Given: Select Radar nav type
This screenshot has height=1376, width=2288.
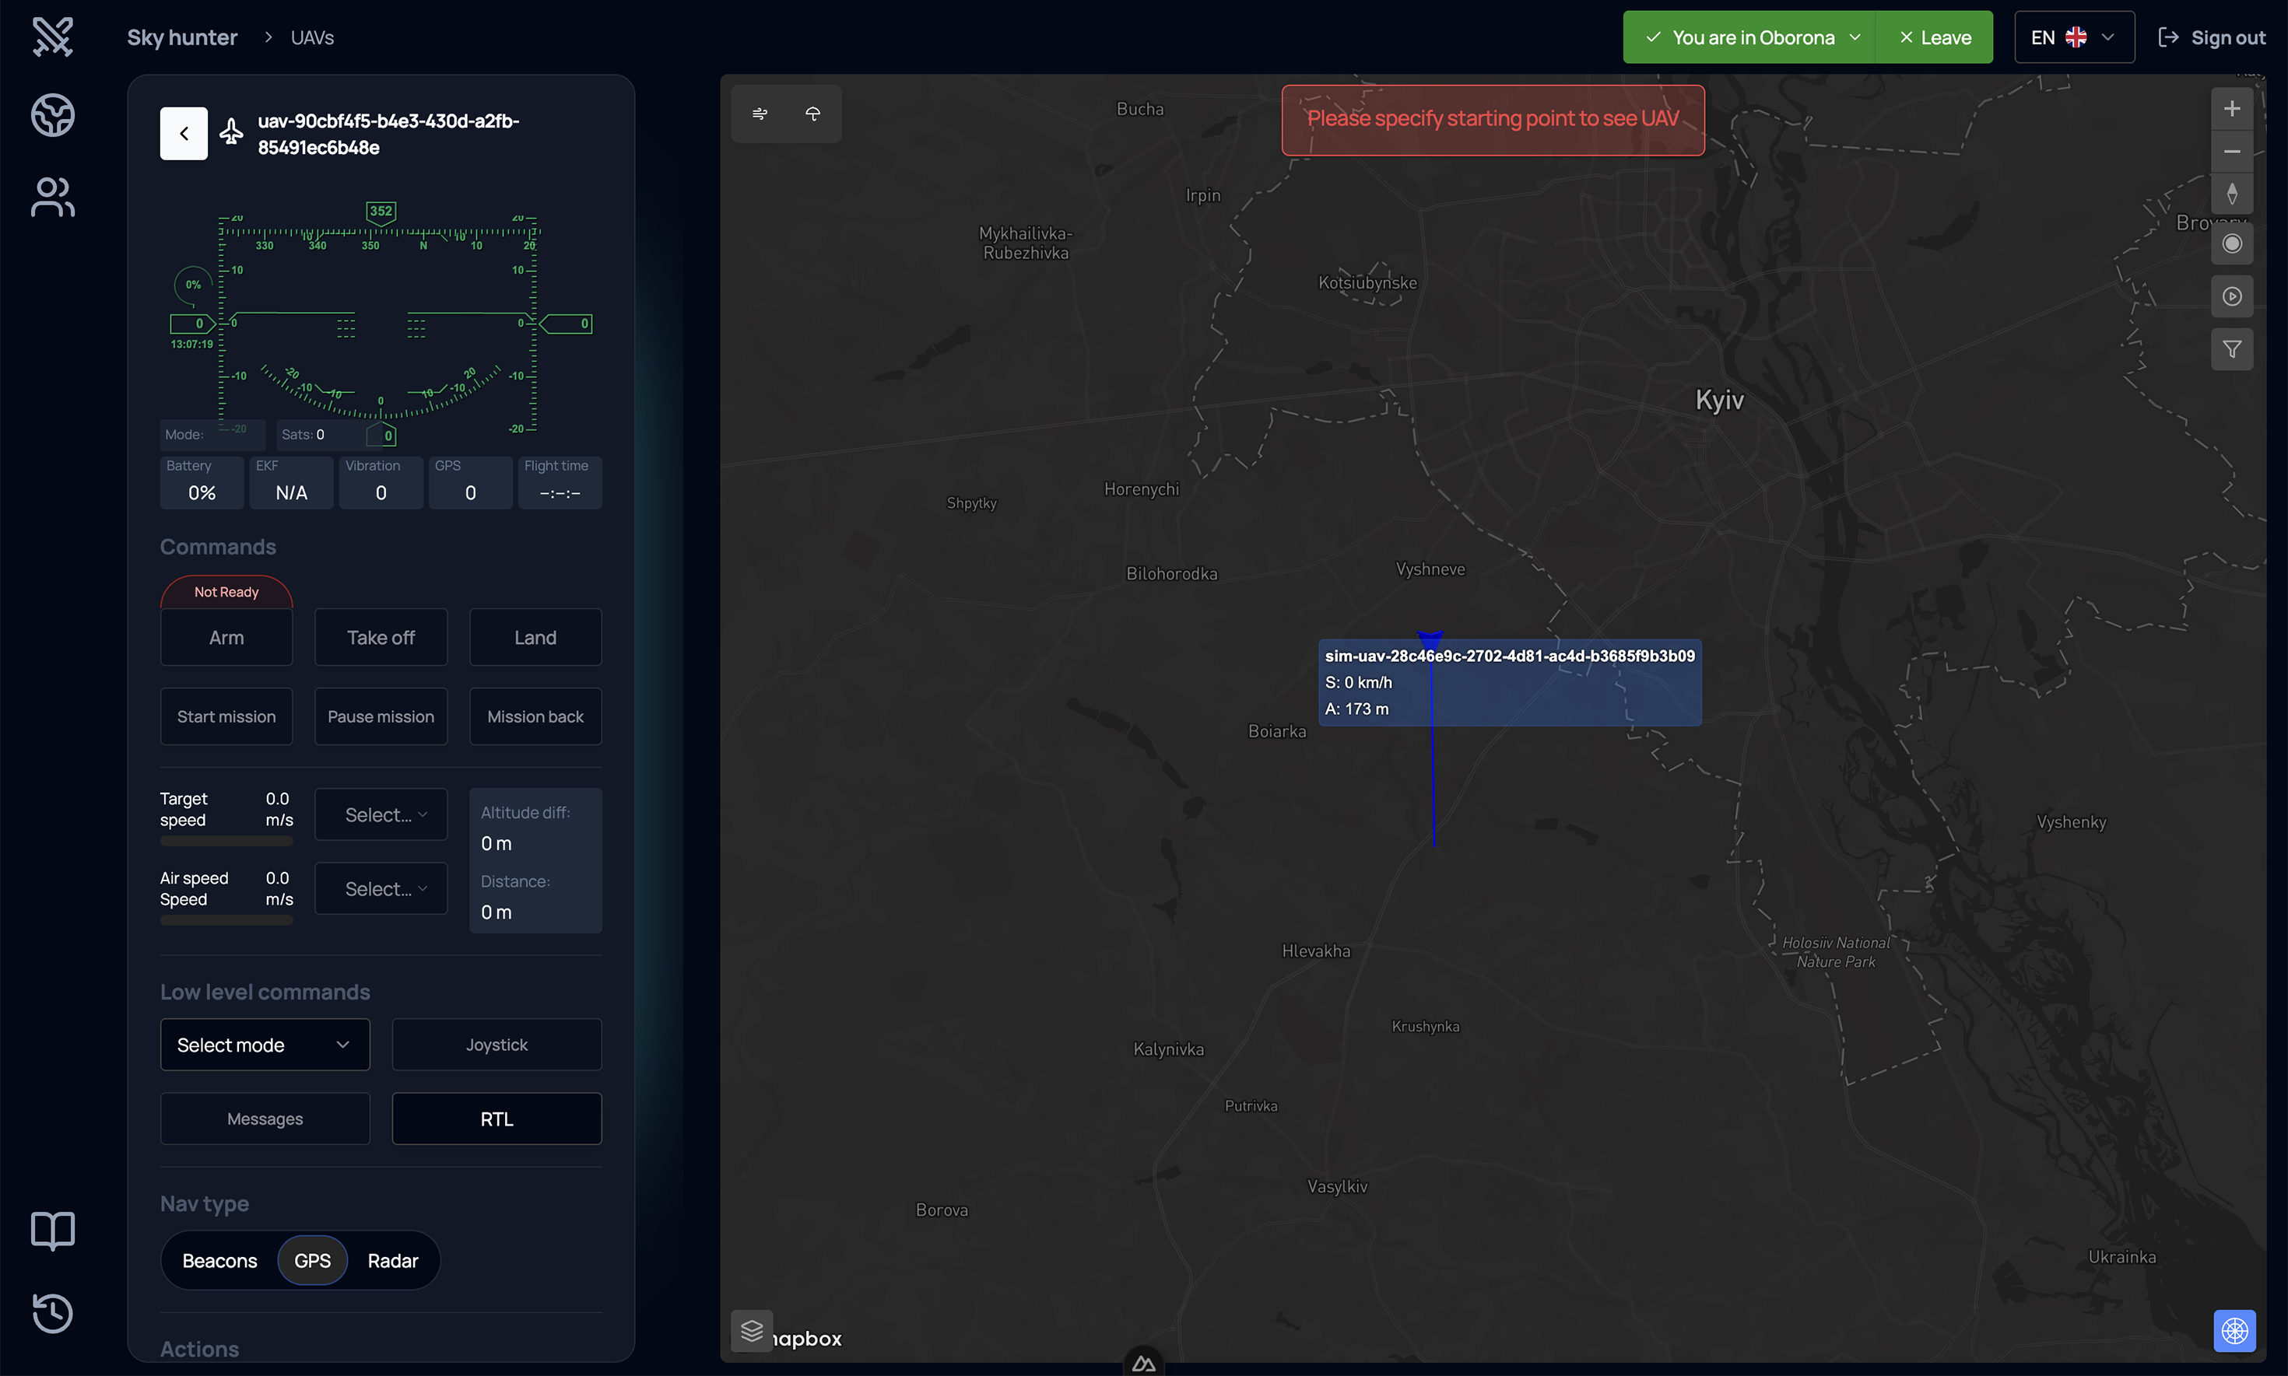Looking at the screenshot, I should pos(392,1260).
